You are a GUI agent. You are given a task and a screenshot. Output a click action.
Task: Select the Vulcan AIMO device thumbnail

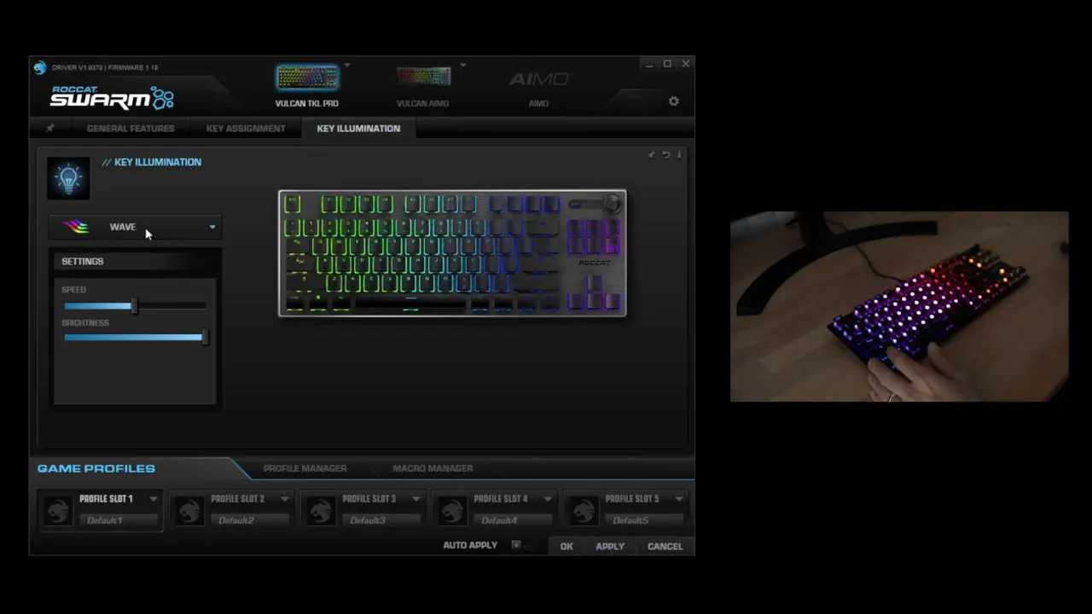pyautogui.click(x=423, y=78)
